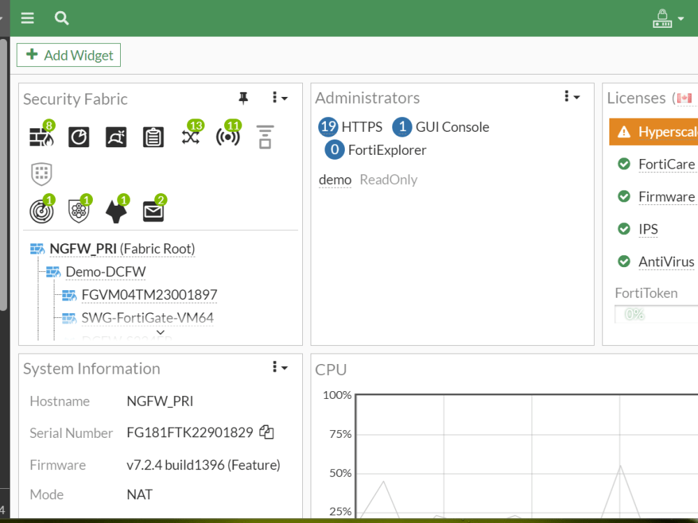Click the FortiToken 0% usage bar
This screenshot has height=523, width=698.
(x=656, y=314)
